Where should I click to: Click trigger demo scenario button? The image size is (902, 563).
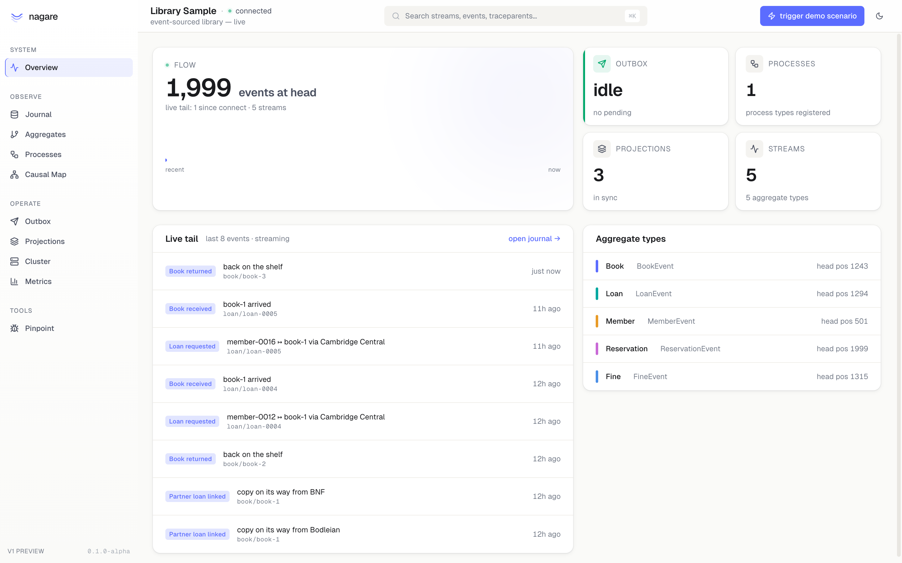[x=812, y=16]
